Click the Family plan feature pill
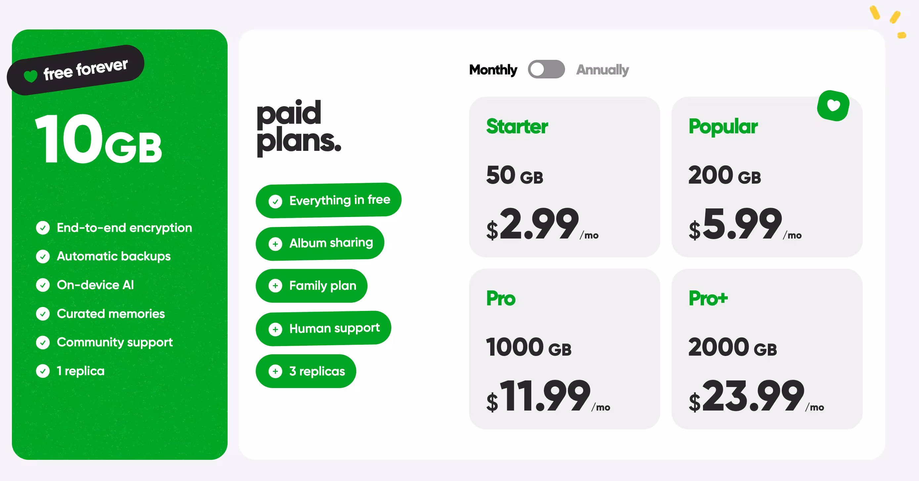The height and width of the screenshot is (481, 919). (311, 286)
